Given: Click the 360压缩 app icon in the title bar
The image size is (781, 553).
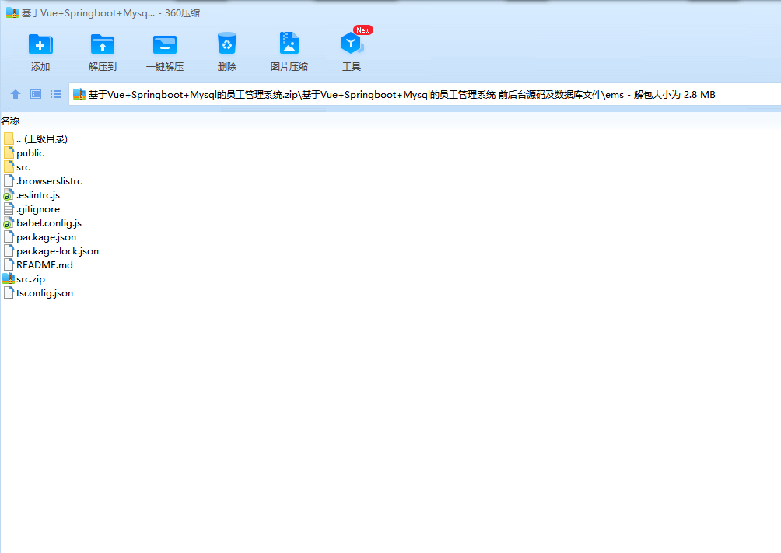Looking at the screenshot, I should coord(12,13).
